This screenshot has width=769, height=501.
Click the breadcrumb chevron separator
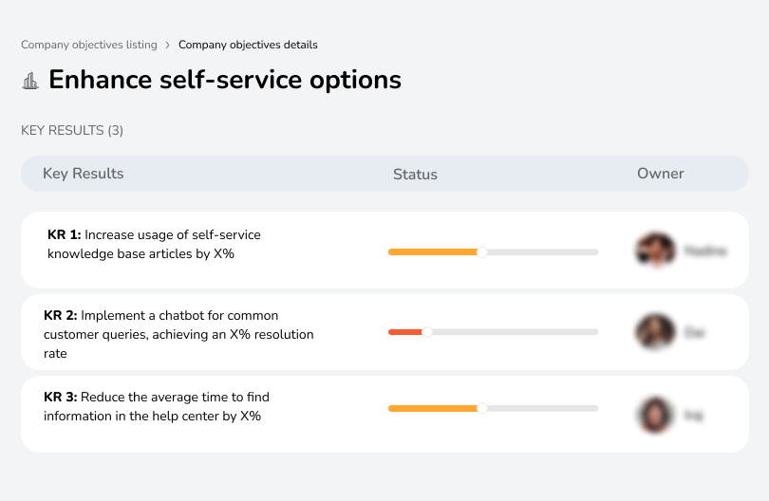[168, 45]
